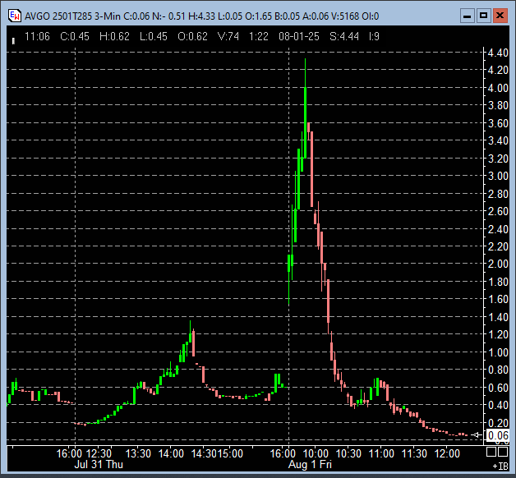516x478 pixels.
Task: Click the C:0.45 close value in data row
Action: click(x=75, y=36)
